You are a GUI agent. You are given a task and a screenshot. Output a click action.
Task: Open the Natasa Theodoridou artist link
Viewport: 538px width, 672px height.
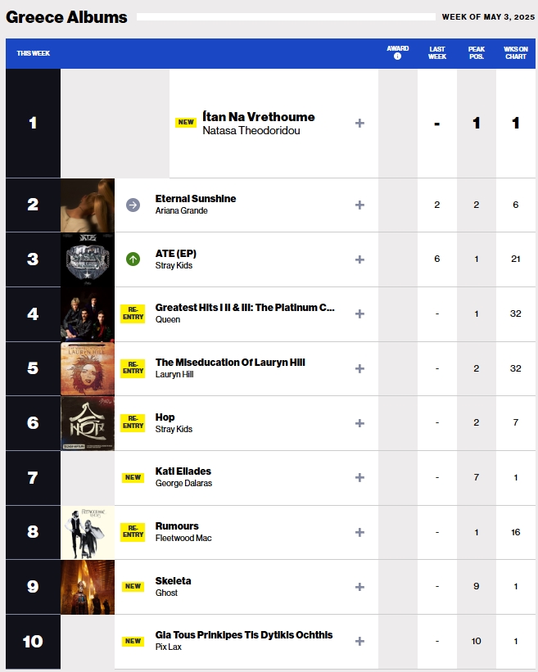251,131
